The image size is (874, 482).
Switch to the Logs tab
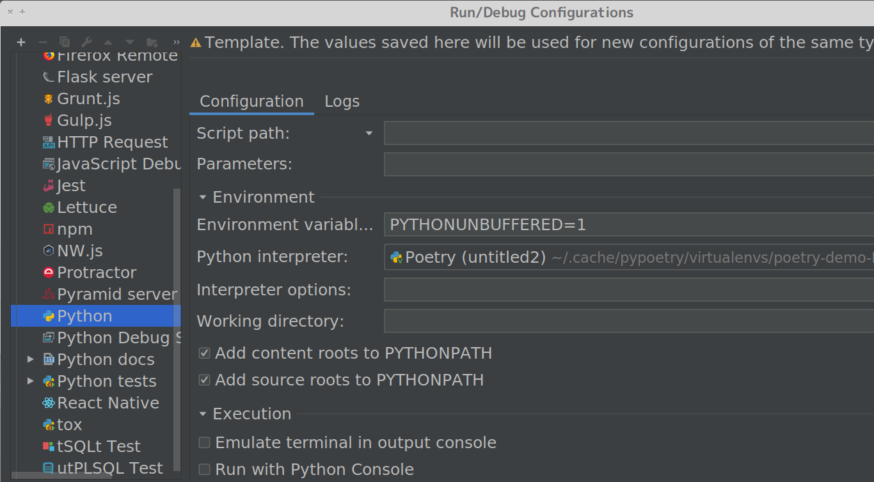click(x=342, y=101)
